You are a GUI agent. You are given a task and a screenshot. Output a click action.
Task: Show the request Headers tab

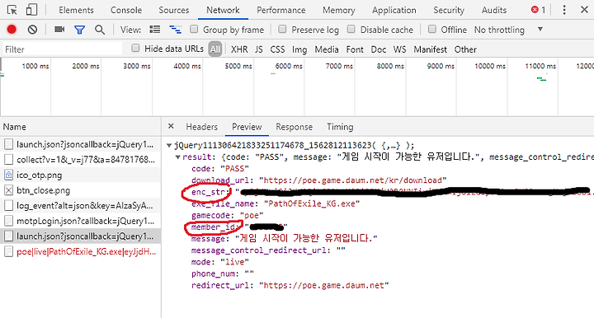point(202,127)
